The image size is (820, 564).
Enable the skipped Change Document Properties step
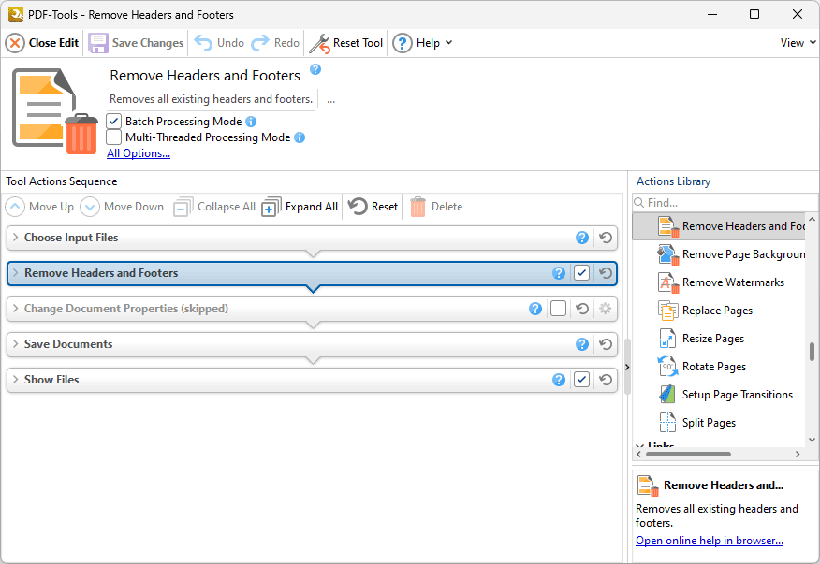(558, 309)
